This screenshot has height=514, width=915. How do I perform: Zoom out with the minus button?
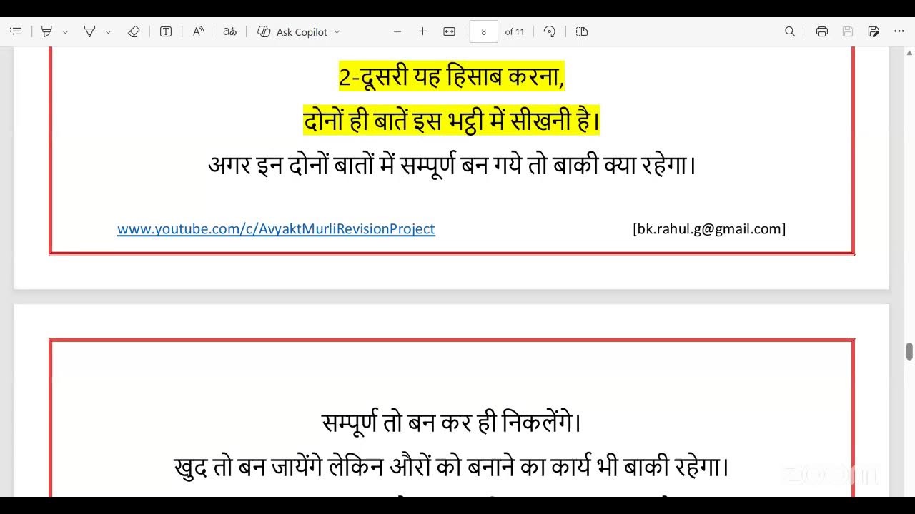[397, 31]
